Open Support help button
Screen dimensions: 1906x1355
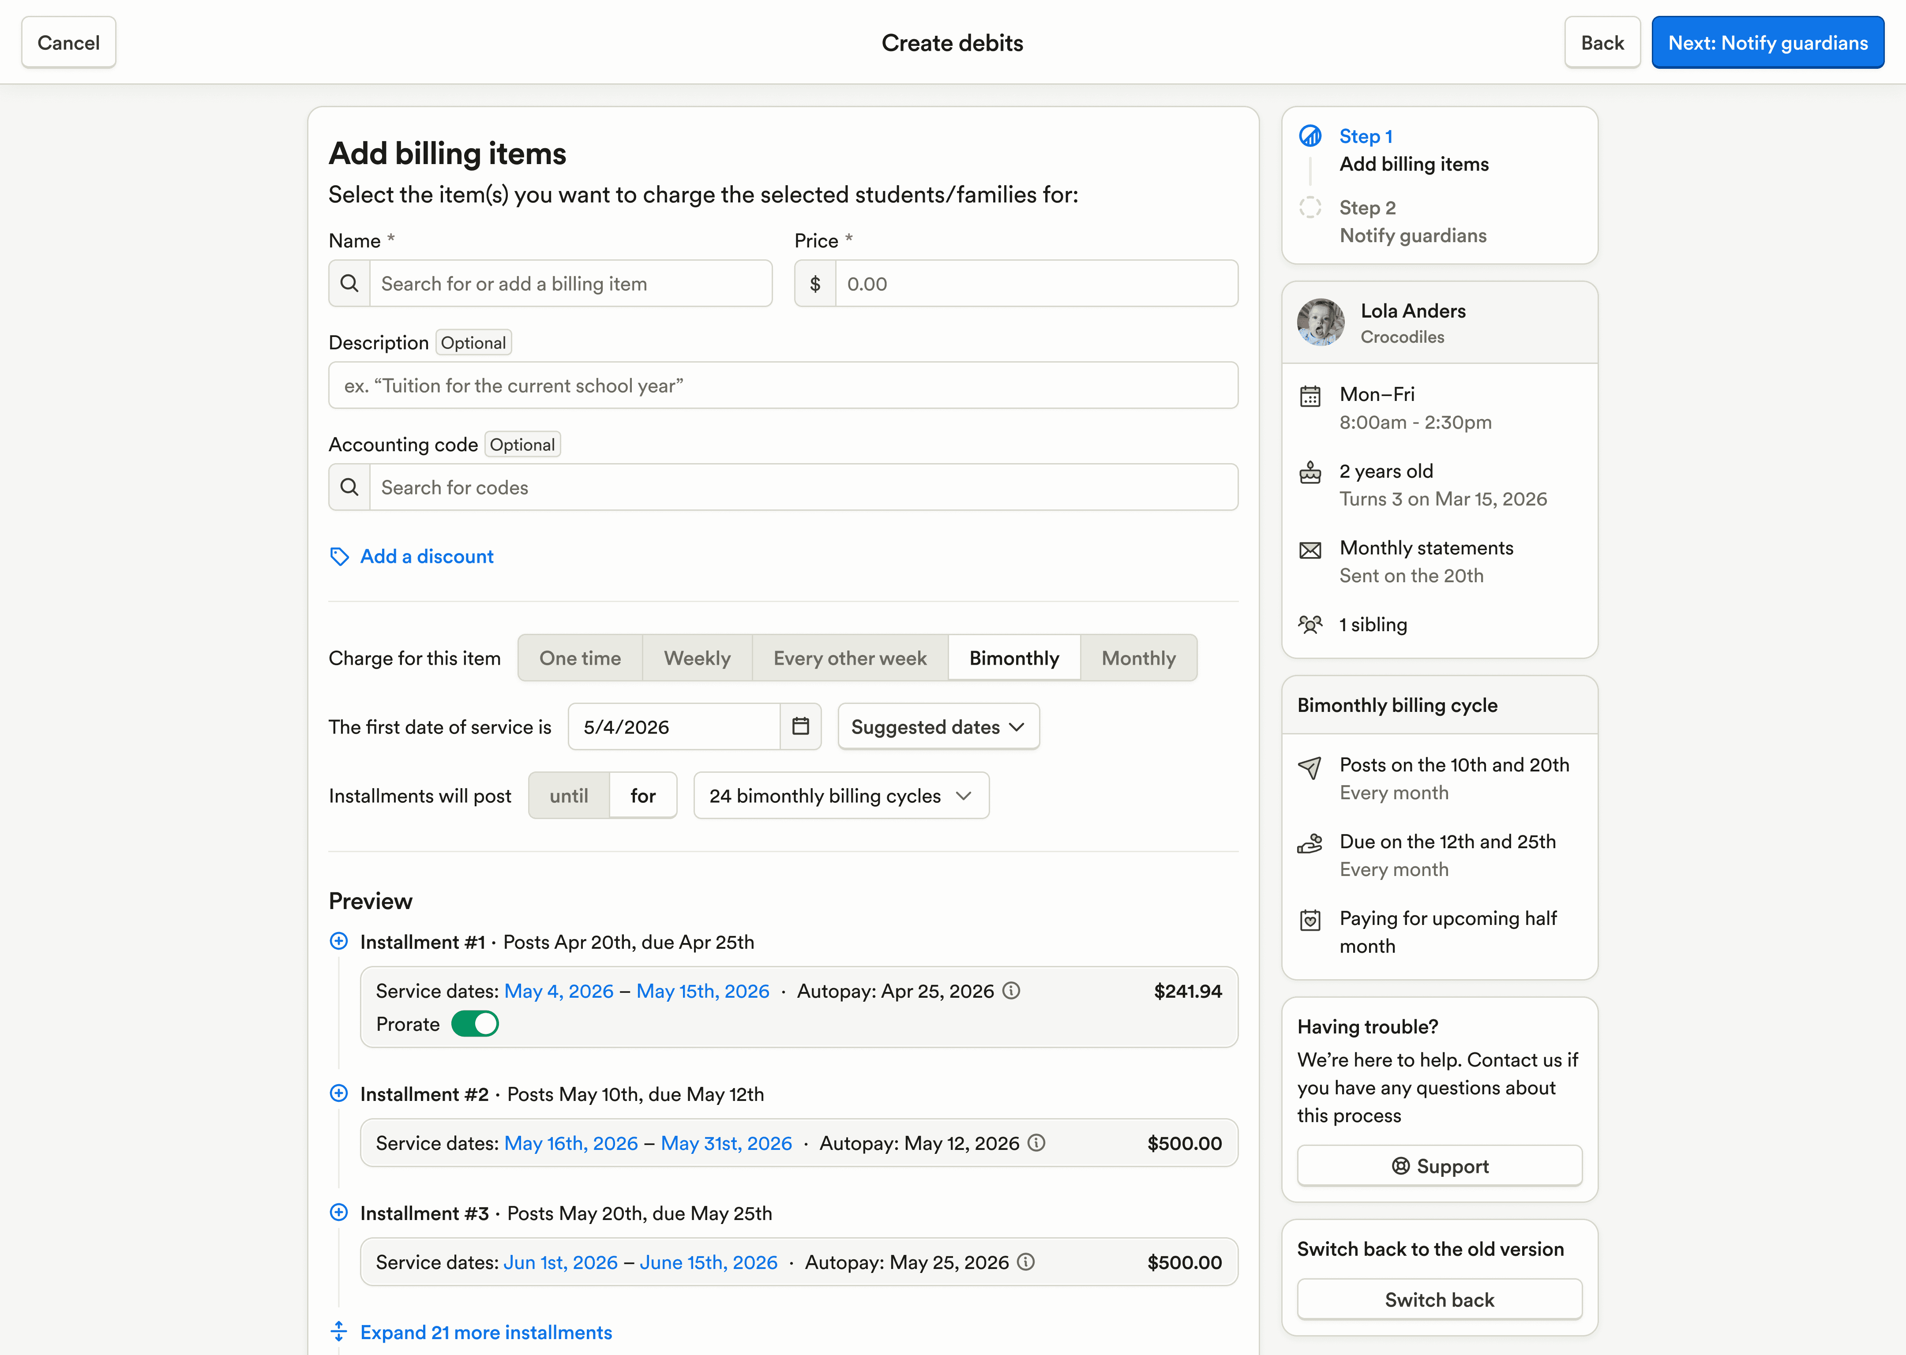[x=1440, y=1166]
